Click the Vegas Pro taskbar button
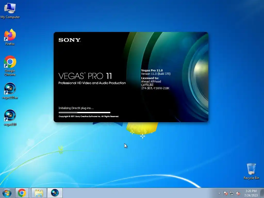The width and height of the screenshot is (264, 198). coord(55,193)
